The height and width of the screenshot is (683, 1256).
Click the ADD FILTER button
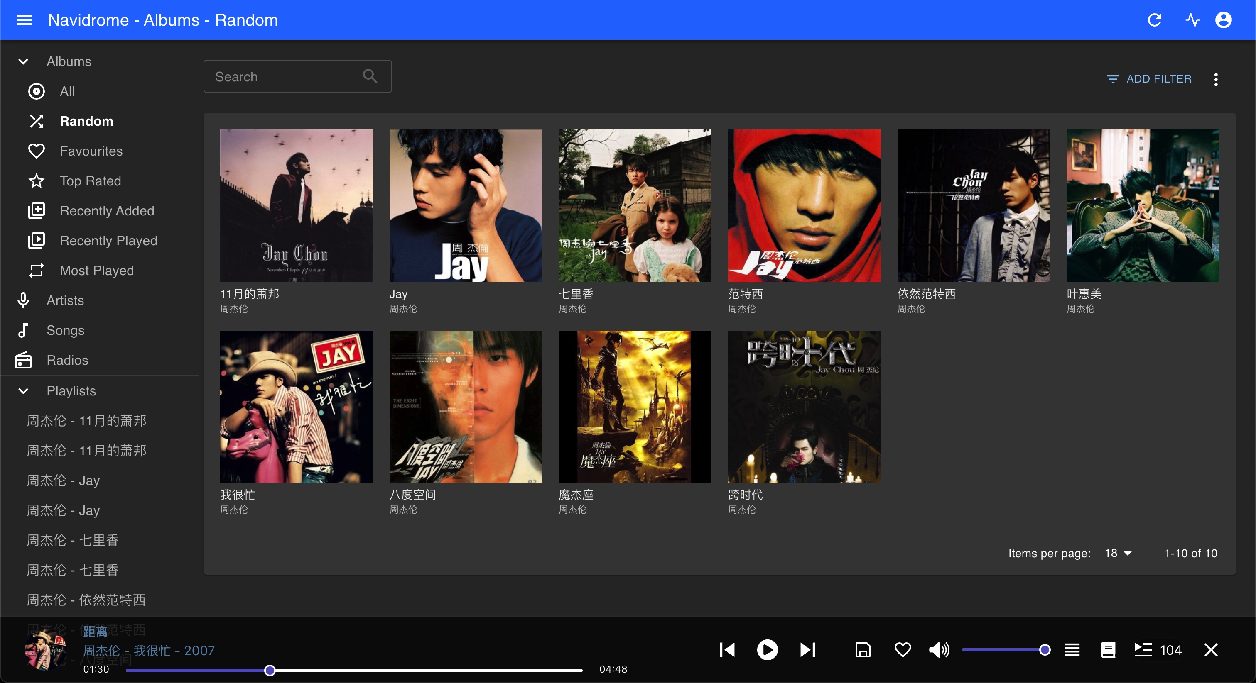click(1149, 79)
